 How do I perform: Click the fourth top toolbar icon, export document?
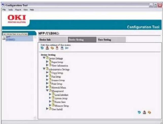[57, 48]
